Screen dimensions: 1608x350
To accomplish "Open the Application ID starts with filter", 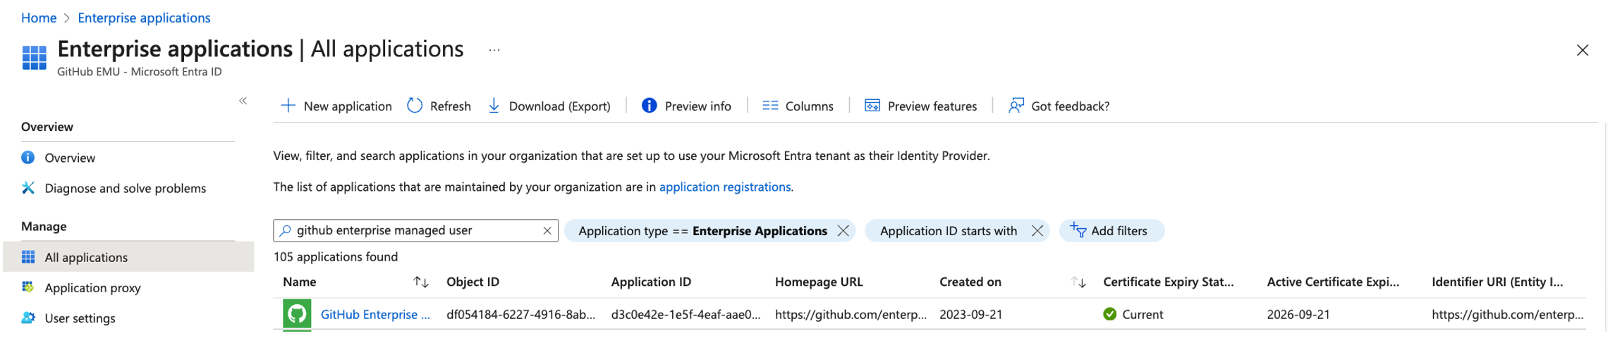I will point(948,231).
